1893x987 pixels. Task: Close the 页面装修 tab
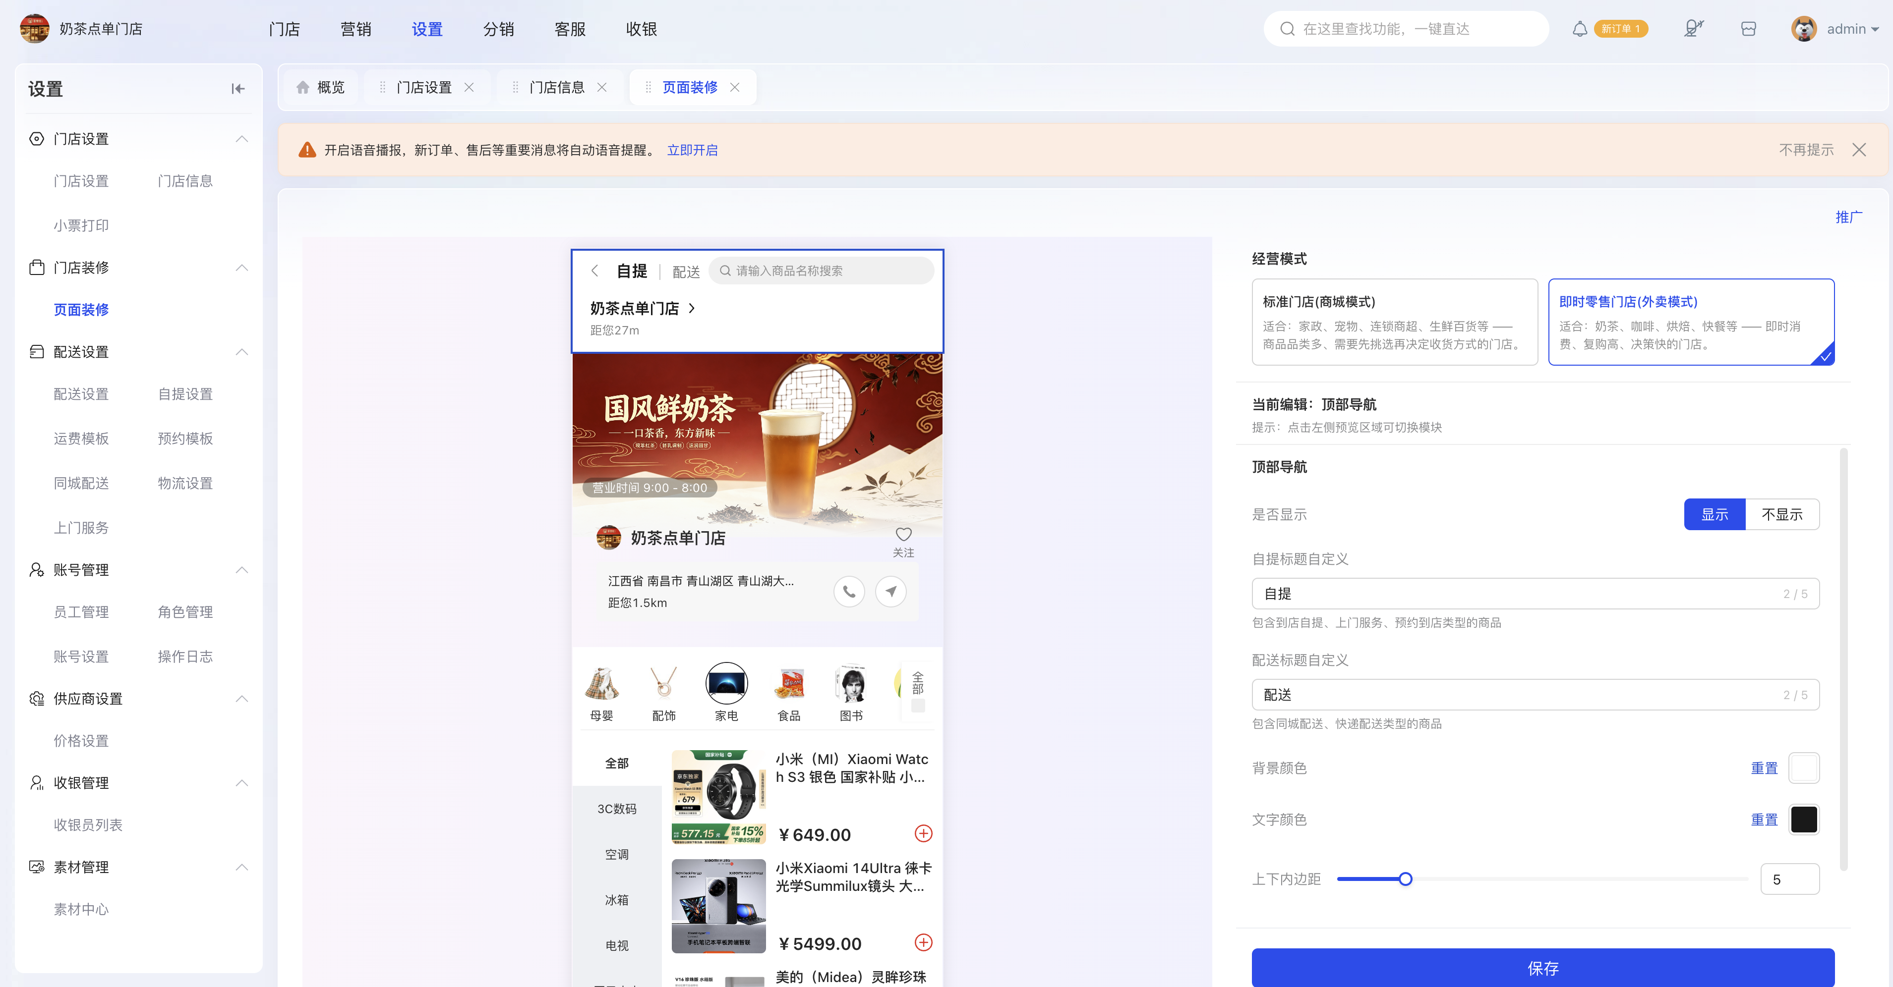click(735, 87)
